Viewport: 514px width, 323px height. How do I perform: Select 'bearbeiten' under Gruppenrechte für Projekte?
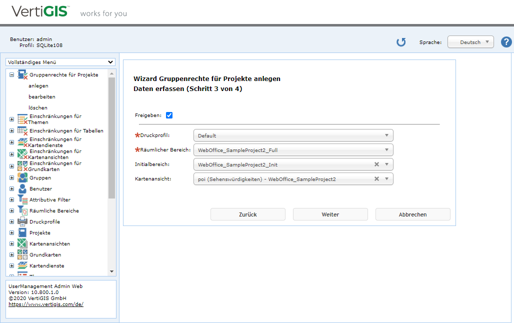42,97
